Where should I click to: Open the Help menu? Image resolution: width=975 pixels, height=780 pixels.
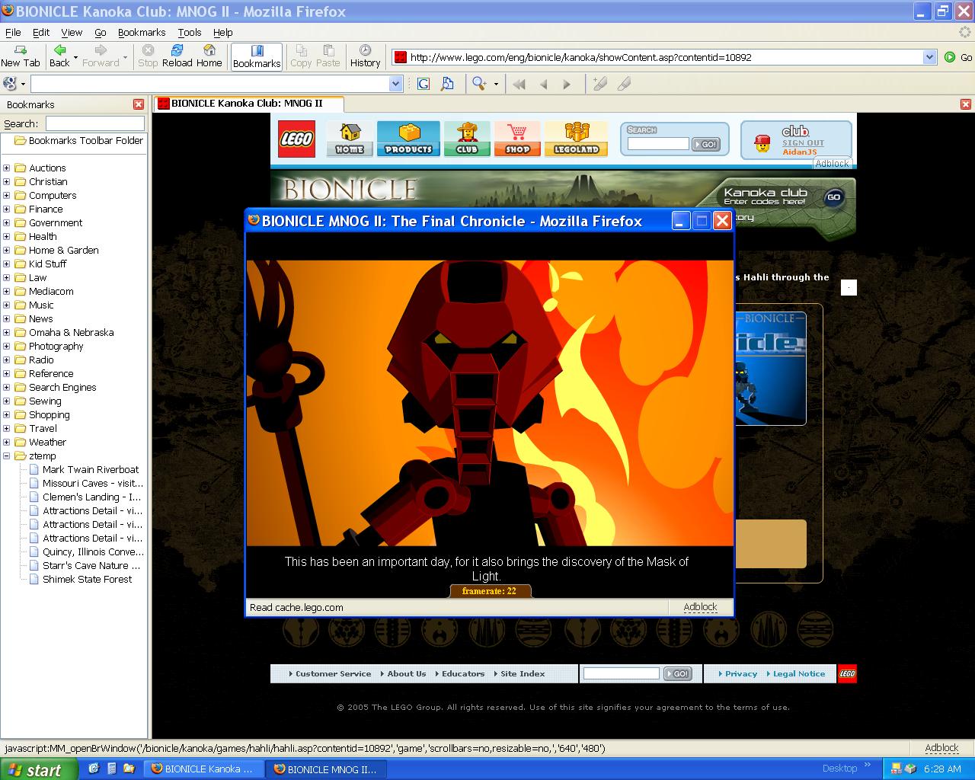point(223,32)
